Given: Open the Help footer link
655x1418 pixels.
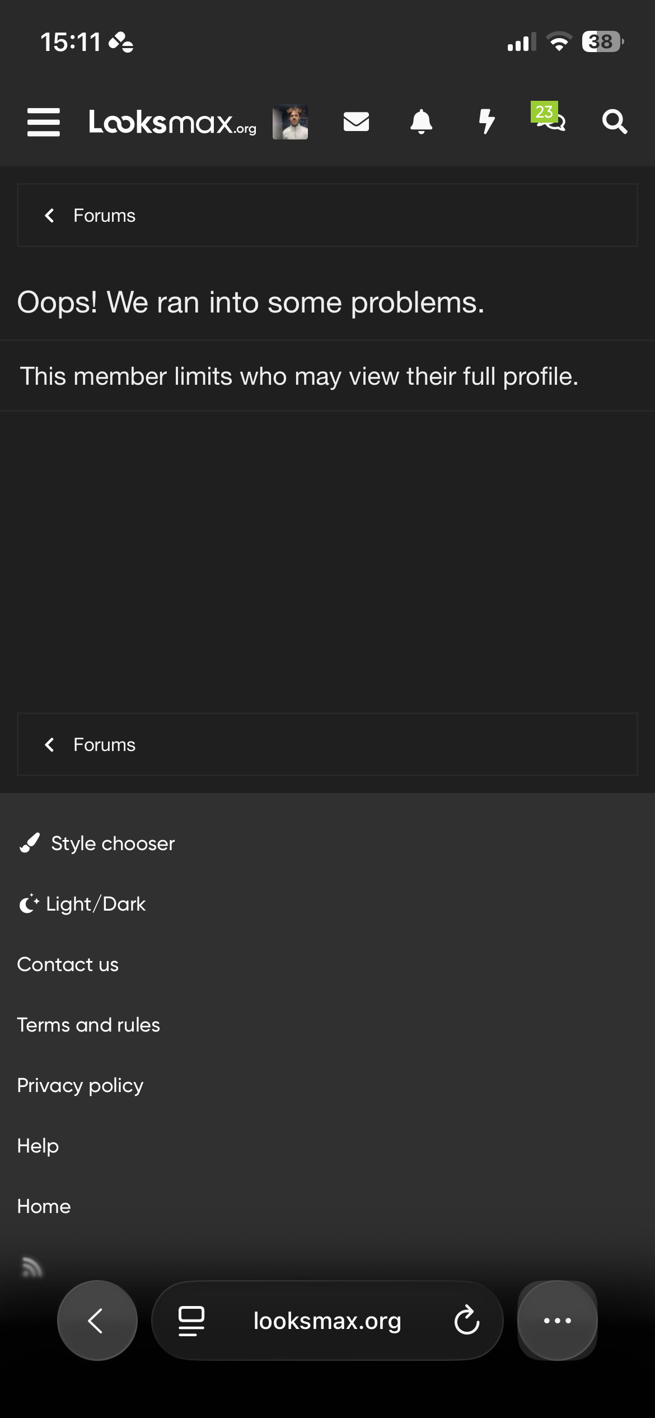Looking at the screenshot, I should [x=38, y=1146].
